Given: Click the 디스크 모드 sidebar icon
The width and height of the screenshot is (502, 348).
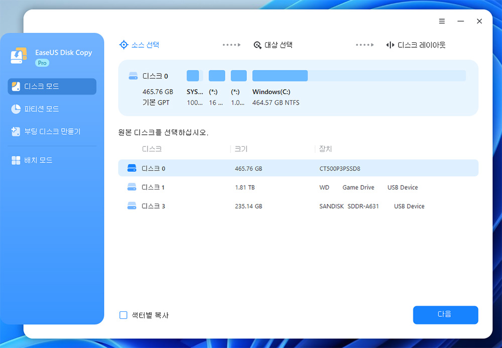Looking at the screenshot, I should click(16, 86).
